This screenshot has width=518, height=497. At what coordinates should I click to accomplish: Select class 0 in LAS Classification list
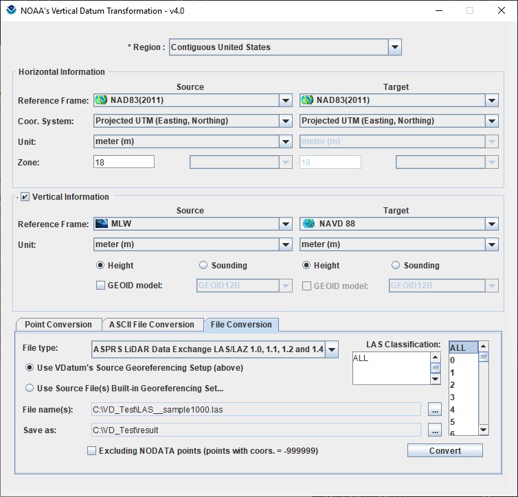(464, 360)
